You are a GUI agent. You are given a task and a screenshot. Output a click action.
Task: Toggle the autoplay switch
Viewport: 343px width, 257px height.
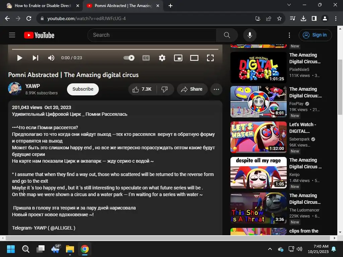tap(129, 58)
